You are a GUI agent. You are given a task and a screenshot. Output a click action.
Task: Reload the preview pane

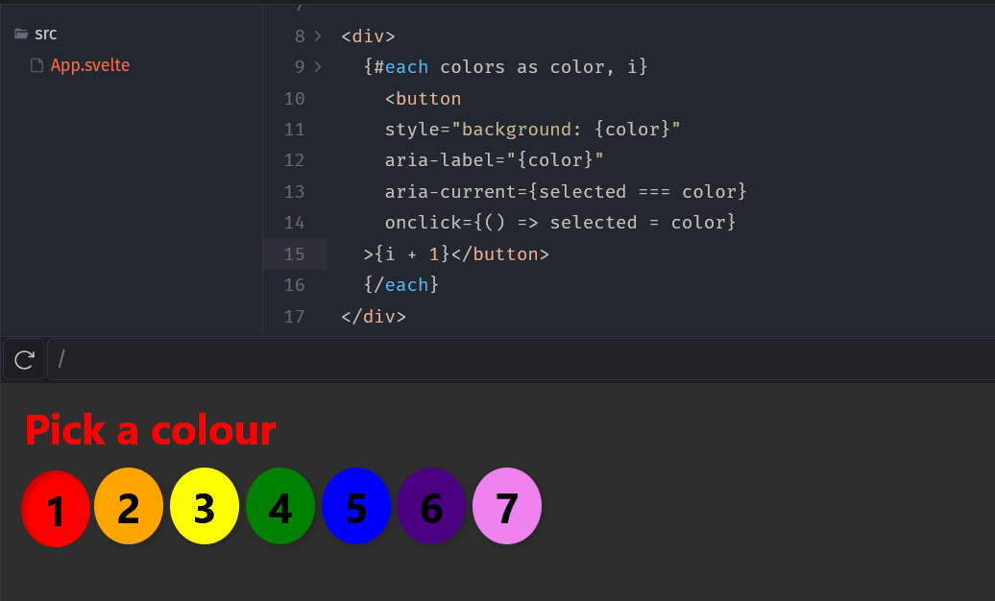point(25,359)
